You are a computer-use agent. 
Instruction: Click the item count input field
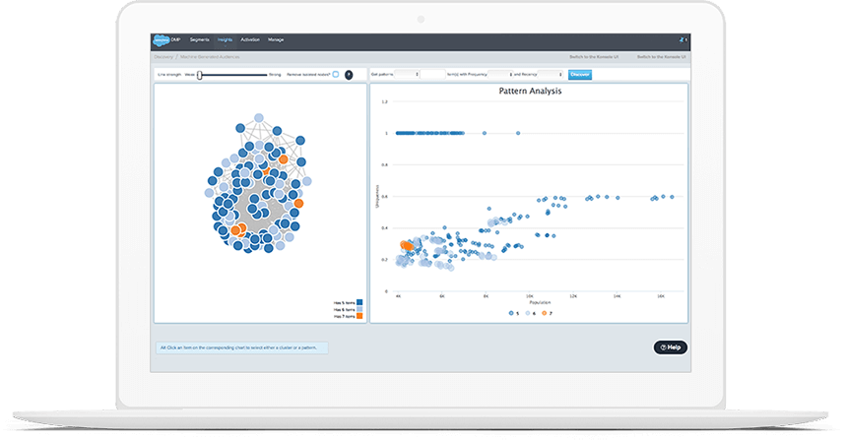tap(431, 74)
